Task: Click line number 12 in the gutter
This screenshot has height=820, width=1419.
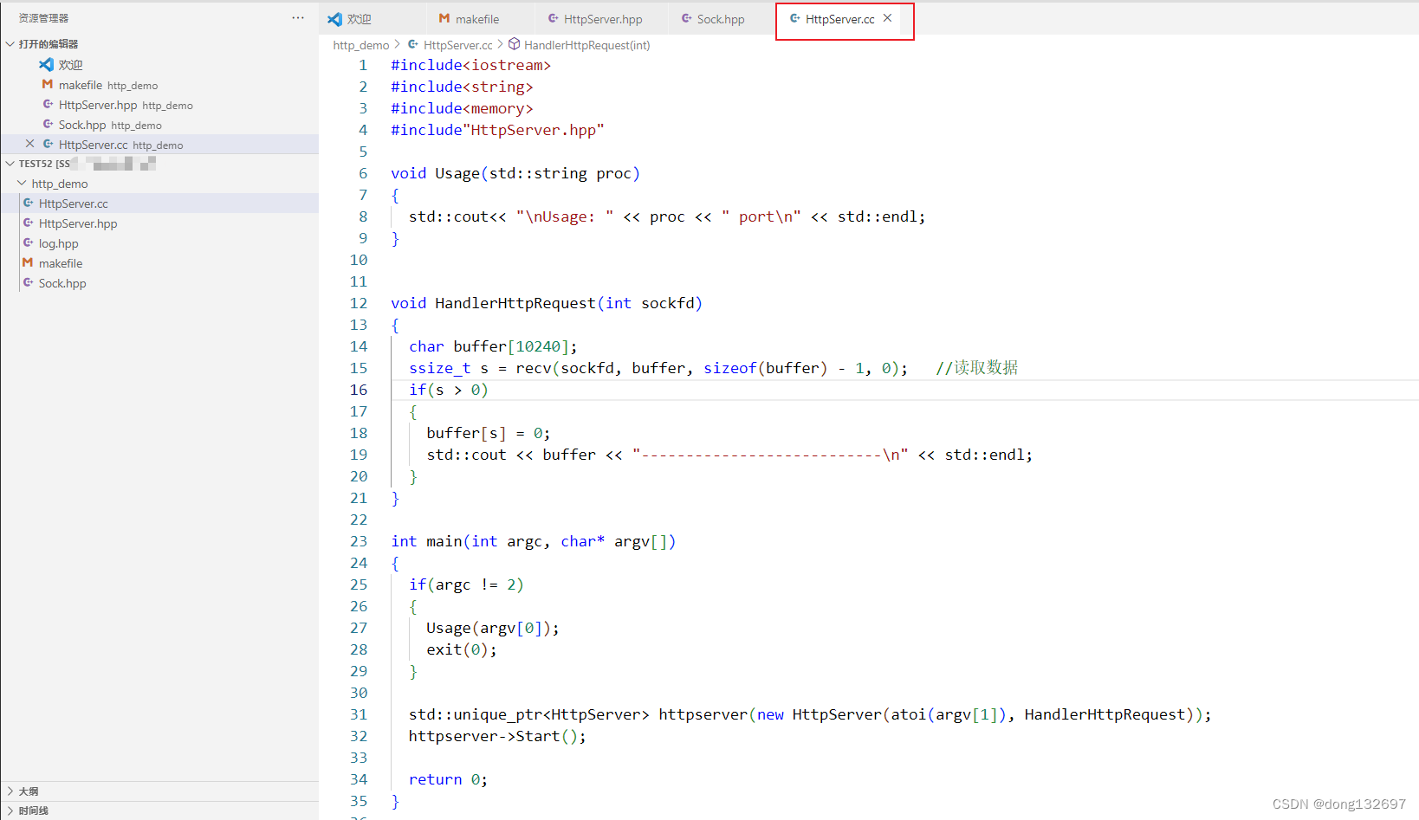Action: 359,303
